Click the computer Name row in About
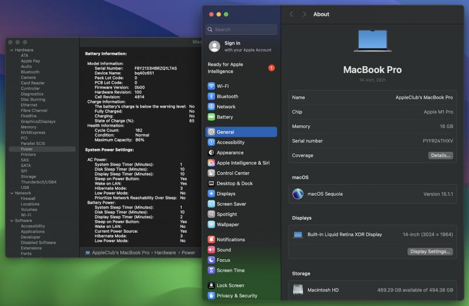469x306 pixels. pyautogui.click(x=372, y=97)
